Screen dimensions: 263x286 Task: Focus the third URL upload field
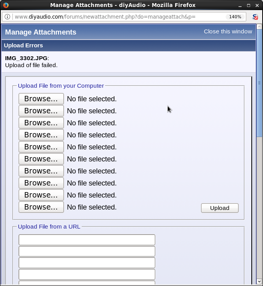tap(87, 263)
